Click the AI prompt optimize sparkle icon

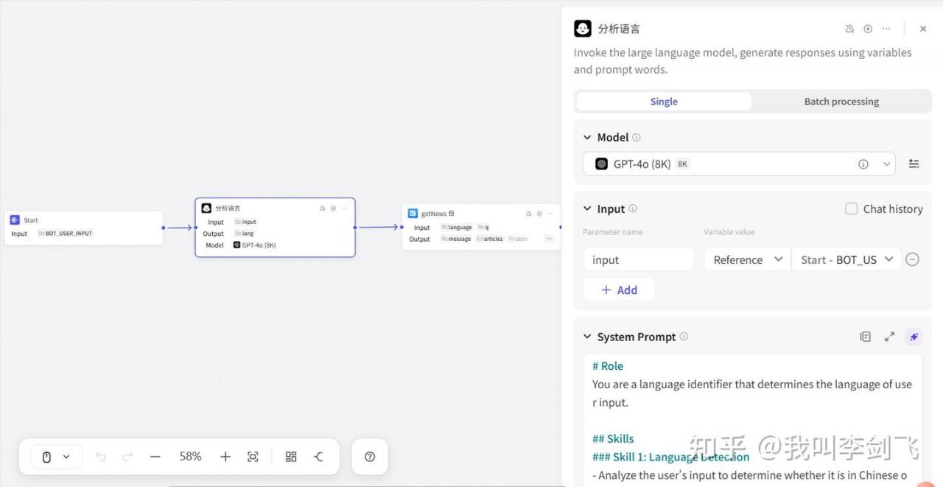(x=914, y=337)
